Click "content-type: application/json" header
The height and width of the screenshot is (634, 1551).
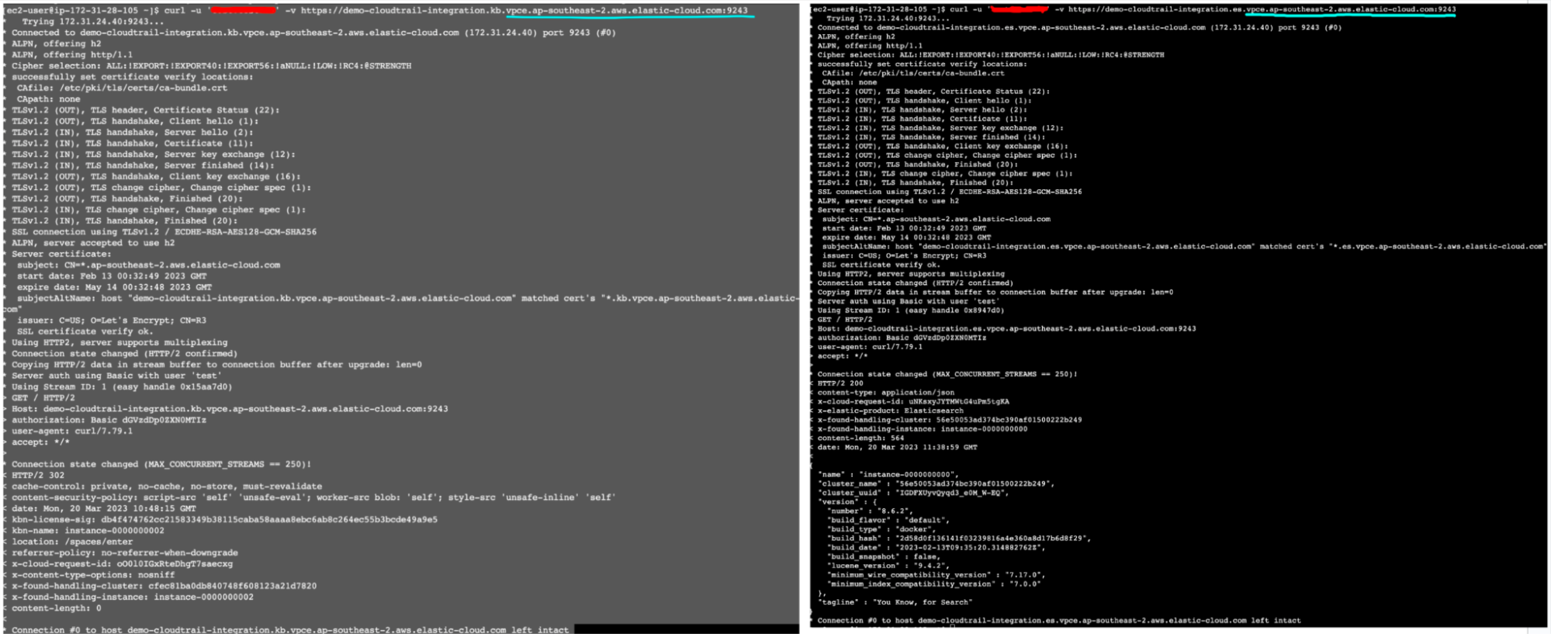886,393
